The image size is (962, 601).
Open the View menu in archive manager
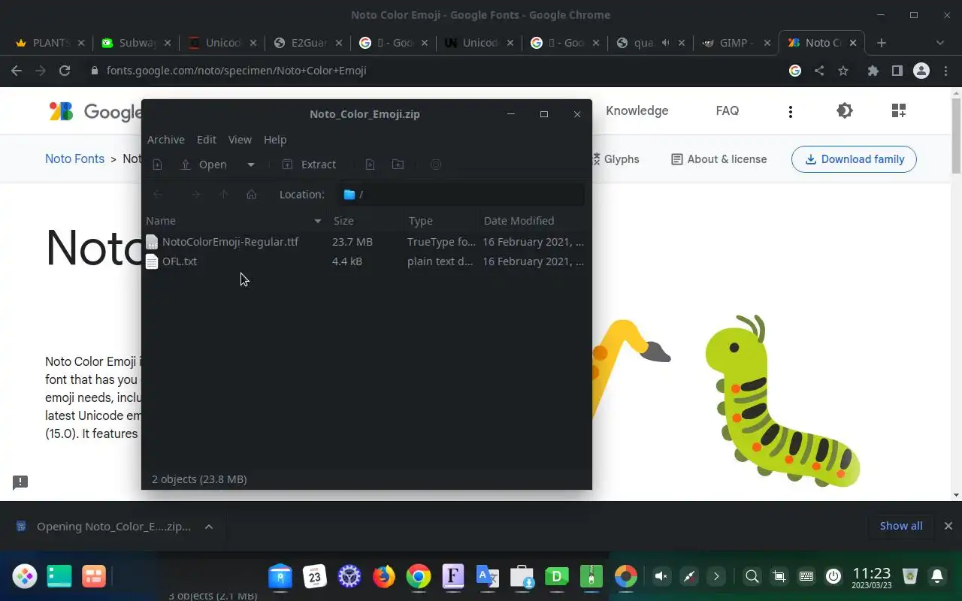pyautogui.click(x=240, y=140)
